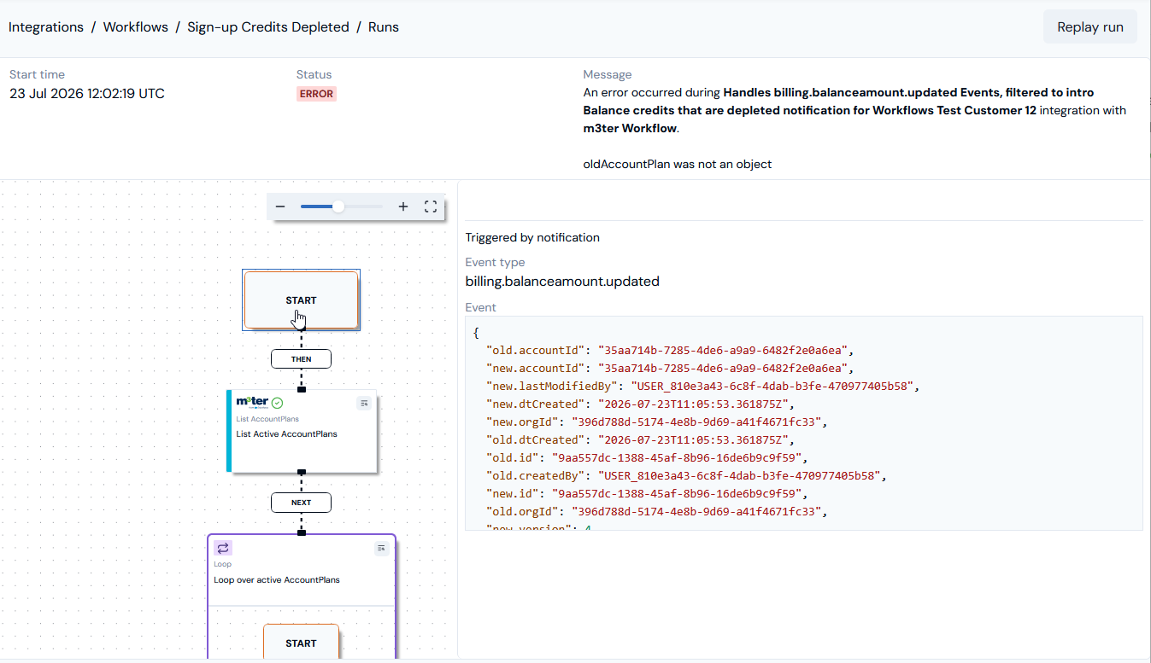Open Sign-up Credits Depleted breadcrumb
The height and width of the screenshot is (663, 1151).
pos(268,26)
